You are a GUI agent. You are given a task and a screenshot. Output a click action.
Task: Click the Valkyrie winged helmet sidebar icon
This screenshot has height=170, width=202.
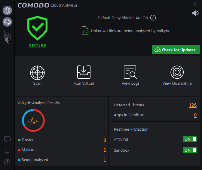(7, 36)
